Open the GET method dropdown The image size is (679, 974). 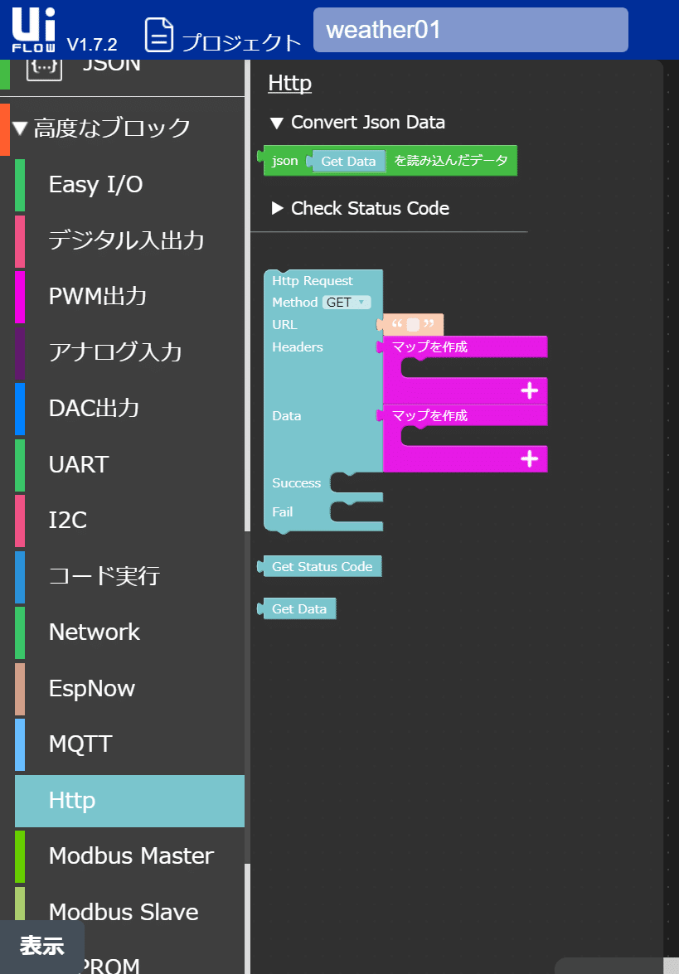(x=347, y=303)
